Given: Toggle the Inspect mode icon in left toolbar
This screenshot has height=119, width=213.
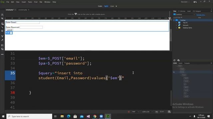Looking at the screenshot, I should [2, 27].
